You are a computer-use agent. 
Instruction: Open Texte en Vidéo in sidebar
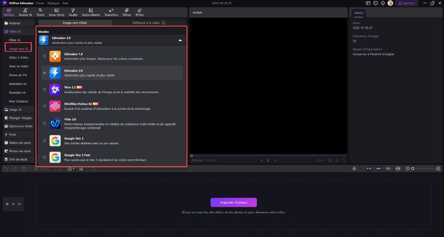tap(19, 66)
